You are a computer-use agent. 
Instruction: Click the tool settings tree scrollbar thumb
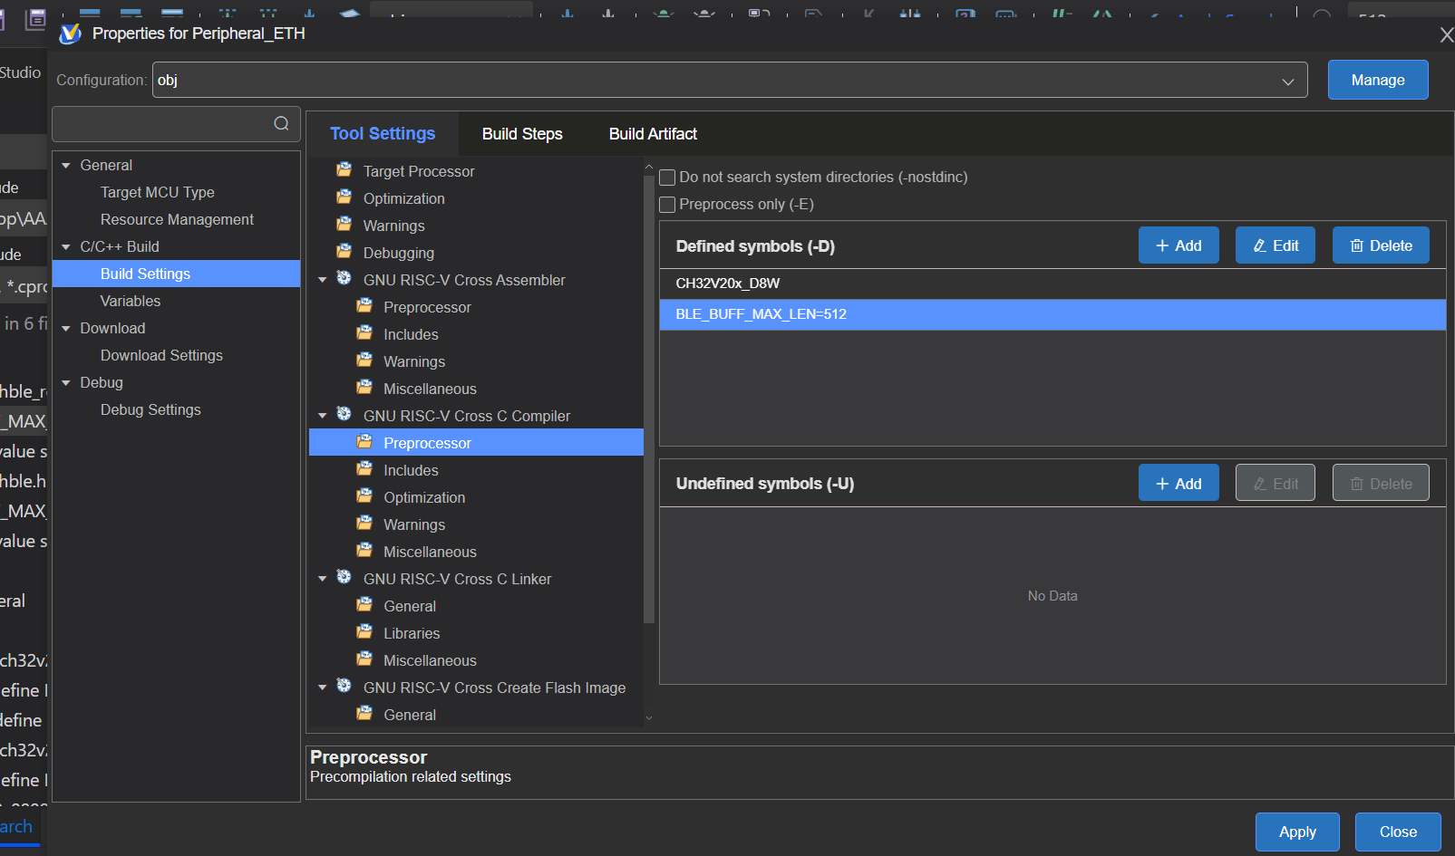tap(648, 399)
